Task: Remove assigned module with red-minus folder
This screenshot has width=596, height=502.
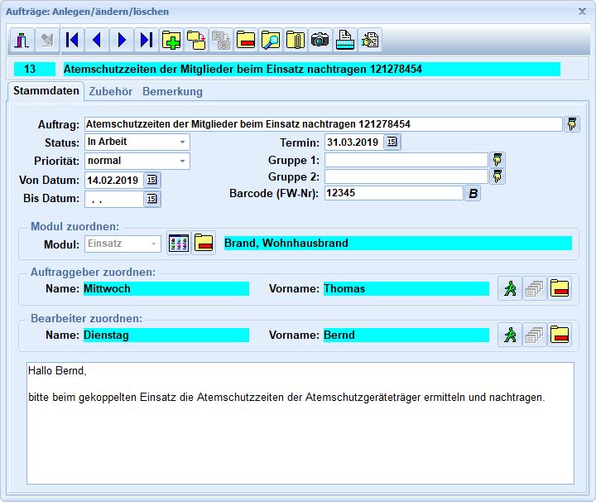Action: click(204, 243)
